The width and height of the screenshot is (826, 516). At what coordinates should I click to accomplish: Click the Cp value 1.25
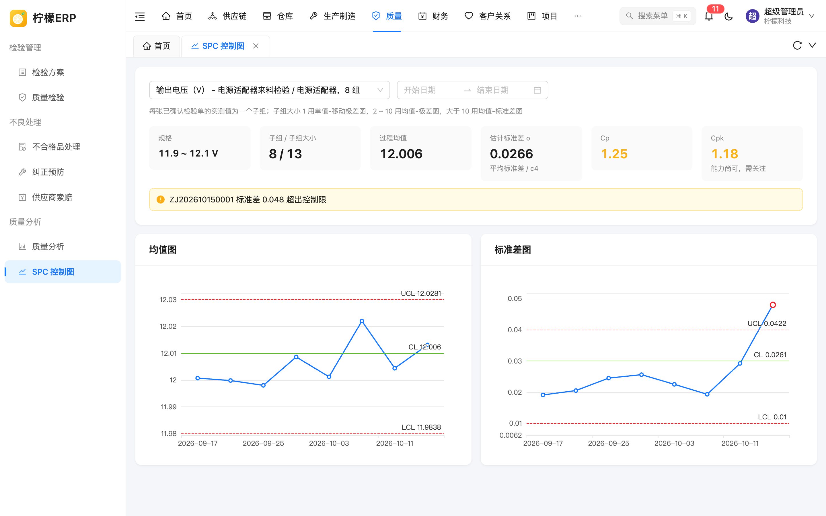[x=614, y=154]
